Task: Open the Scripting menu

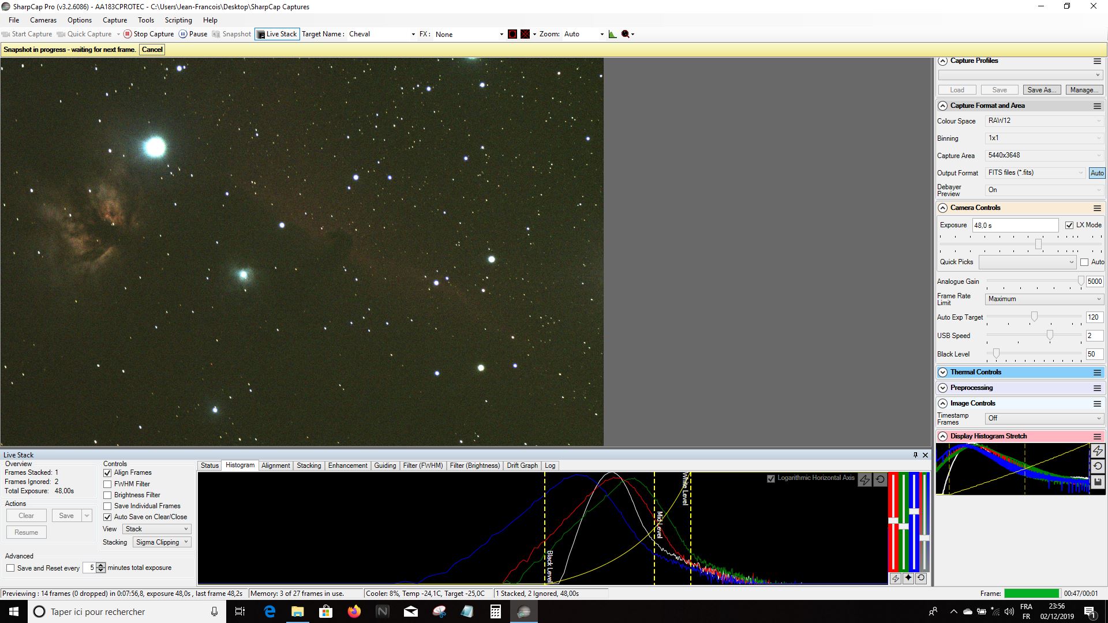Action: [x=178, y=20]
